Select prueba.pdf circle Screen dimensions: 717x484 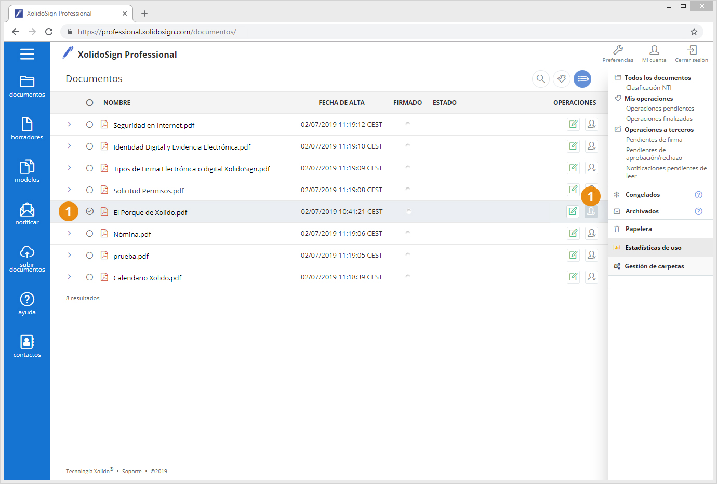pos(90,256)
